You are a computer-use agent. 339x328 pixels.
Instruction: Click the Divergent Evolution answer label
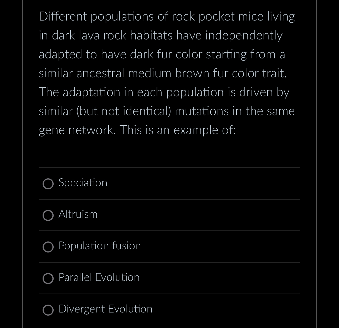(105, 309)
